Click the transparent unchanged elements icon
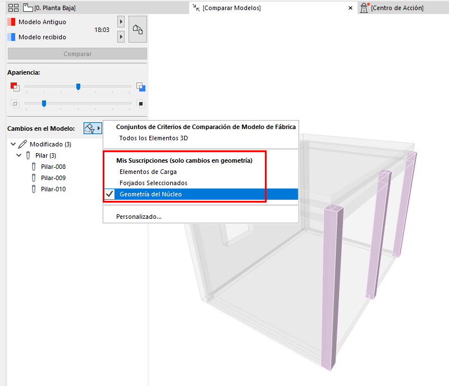Screen dimensions: 449x386 (15, 104)
